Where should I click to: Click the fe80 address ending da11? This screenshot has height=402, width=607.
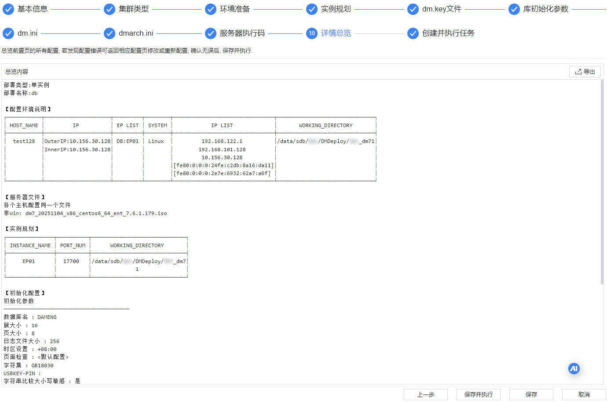click(x=223, y=165)
